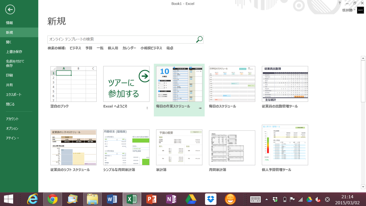Viewport: 366px width, 206px height.
Task: Switch to Google Chrome in taskbar
Action: 53,199
